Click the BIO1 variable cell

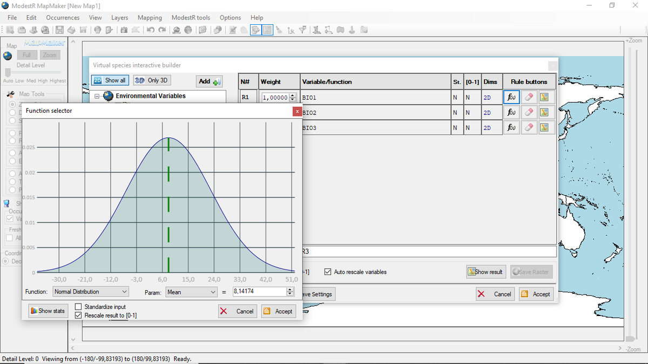[x=376, y=98]
